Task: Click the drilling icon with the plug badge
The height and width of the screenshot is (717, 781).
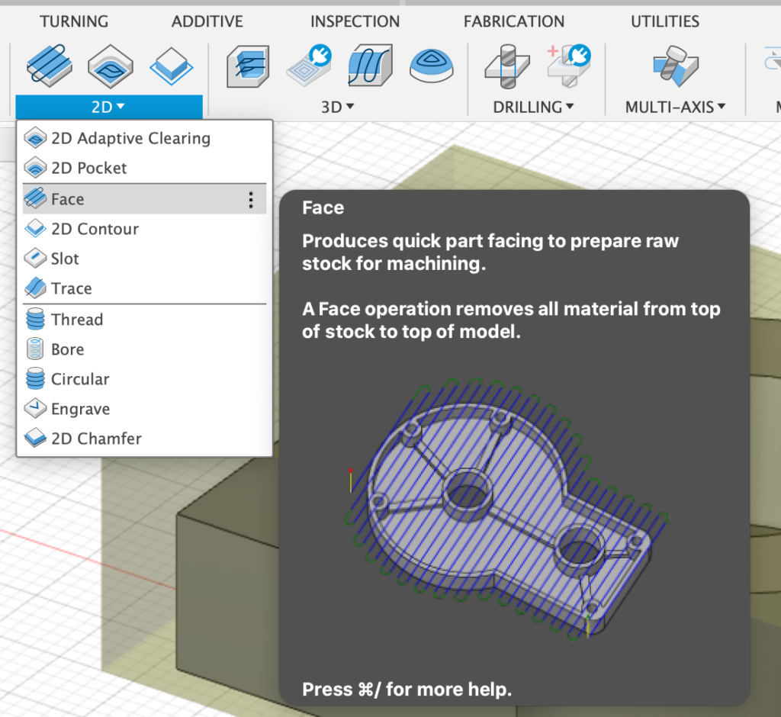Action: pyautogui.click(x=569, y=66)
